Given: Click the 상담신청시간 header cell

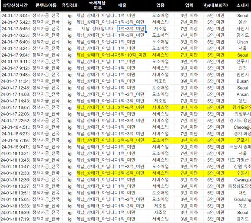Looking at the screenshot, I should coord(15,6).
